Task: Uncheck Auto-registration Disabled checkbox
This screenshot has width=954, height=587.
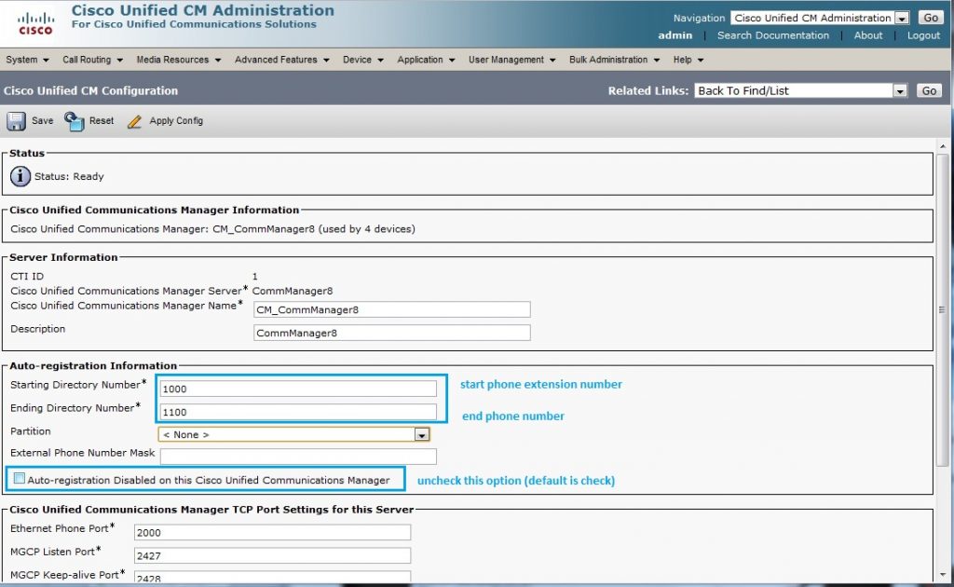Action: 20,479
